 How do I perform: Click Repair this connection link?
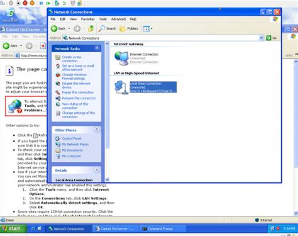coord(78,93)
